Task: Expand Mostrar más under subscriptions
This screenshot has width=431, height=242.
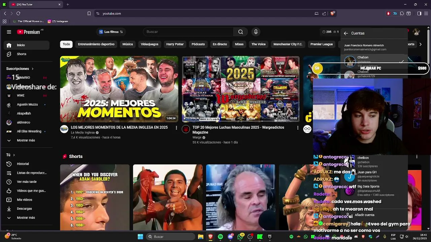Action: click(x=26, y=140)
